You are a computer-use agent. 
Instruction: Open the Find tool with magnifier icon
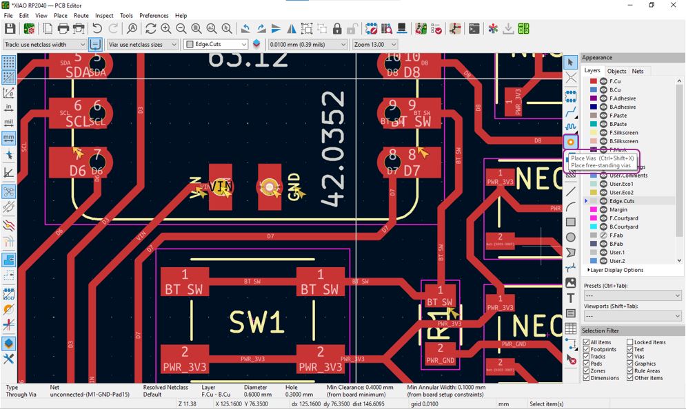tap(132, 29)
